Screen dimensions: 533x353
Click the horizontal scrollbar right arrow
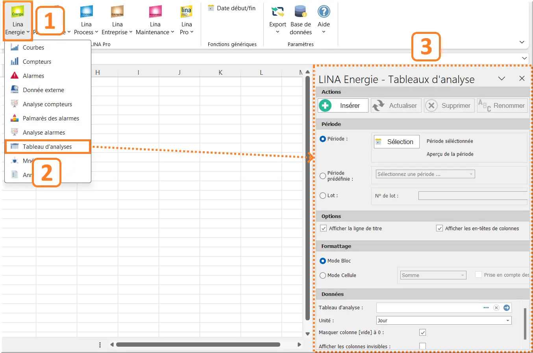pos(299,345)
